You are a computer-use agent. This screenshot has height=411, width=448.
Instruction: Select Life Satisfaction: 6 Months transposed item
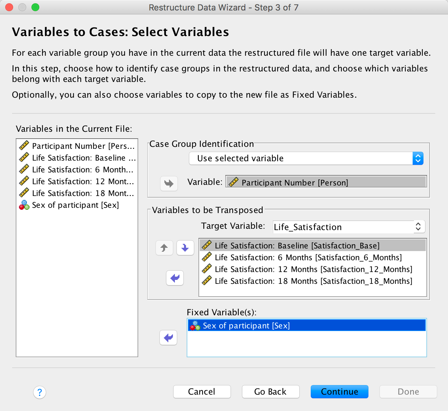pyautogui.click(x=308, y=258)
